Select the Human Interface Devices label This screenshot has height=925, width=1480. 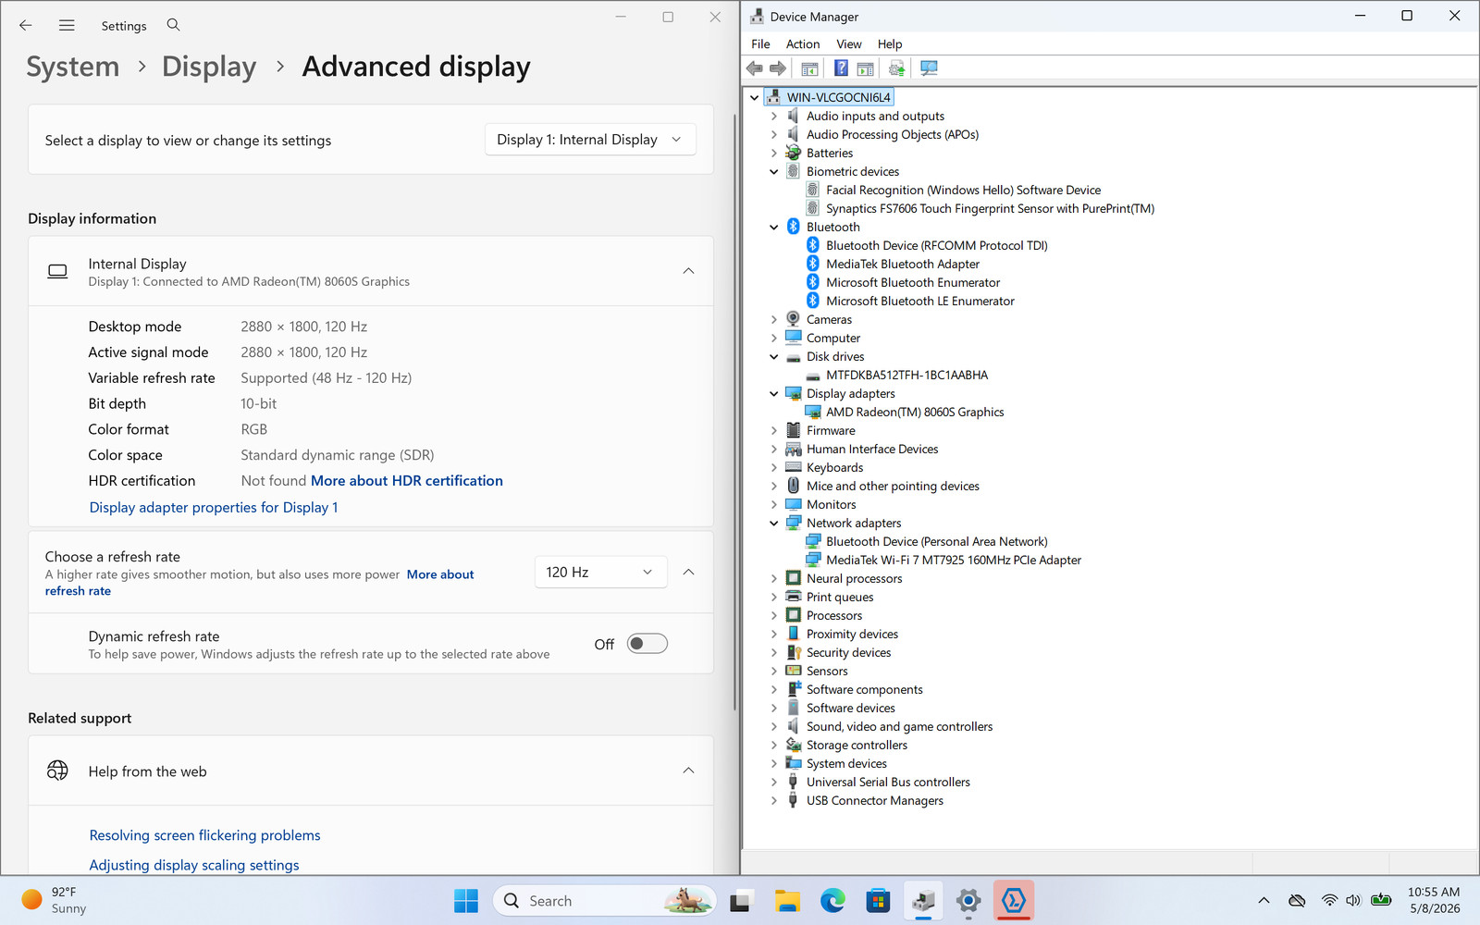click(x=872, y=449)
